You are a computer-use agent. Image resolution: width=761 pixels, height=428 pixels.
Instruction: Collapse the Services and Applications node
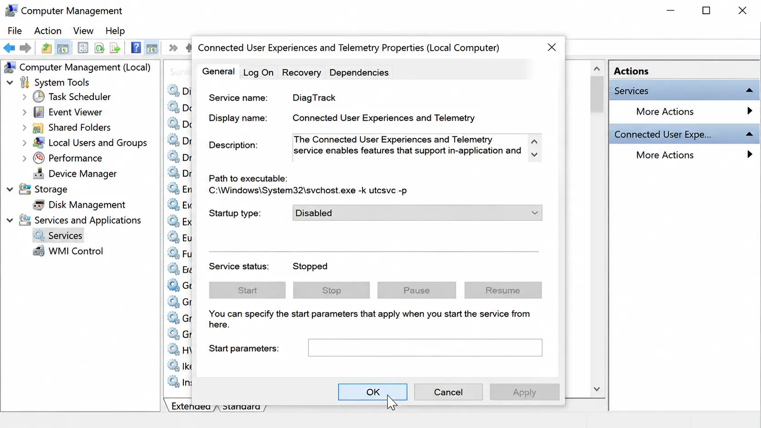[x=10, y=220]
